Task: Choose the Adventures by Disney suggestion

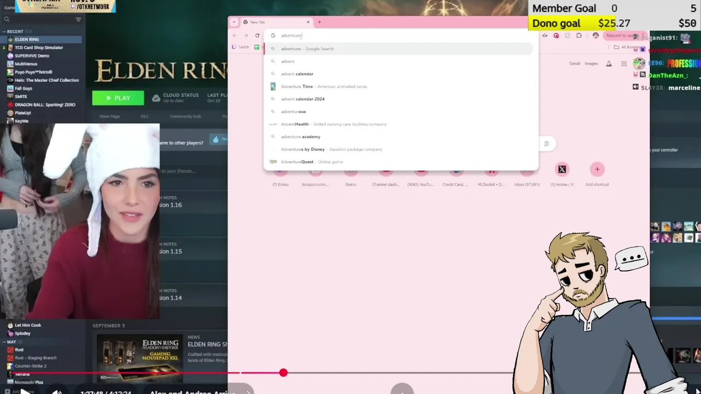Action: [x=398, y=149]
